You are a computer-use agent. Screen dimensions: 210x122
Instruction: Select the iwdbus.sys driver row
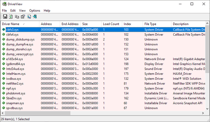pyautogui.click(x=103, y=79)
